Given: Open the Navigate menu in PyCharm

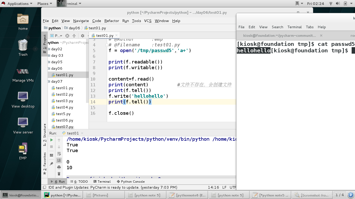Looking at the screenshot, I should coord(81,21).
